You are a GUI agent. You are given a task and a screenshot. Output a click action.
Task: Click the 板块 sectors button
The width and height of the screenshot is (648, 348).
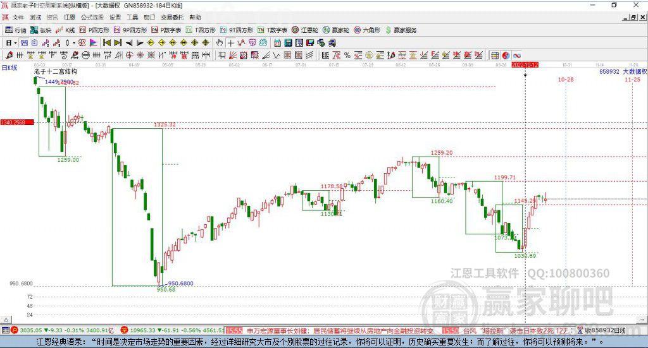41,30
